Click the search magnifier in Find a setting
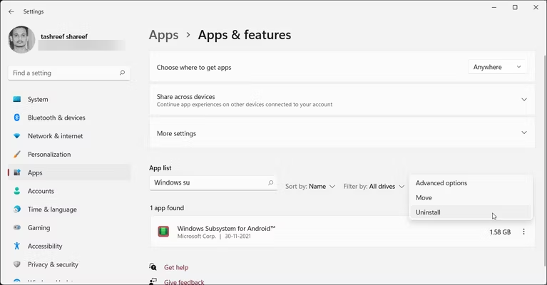Screen dimensions: 547x285 122,73
